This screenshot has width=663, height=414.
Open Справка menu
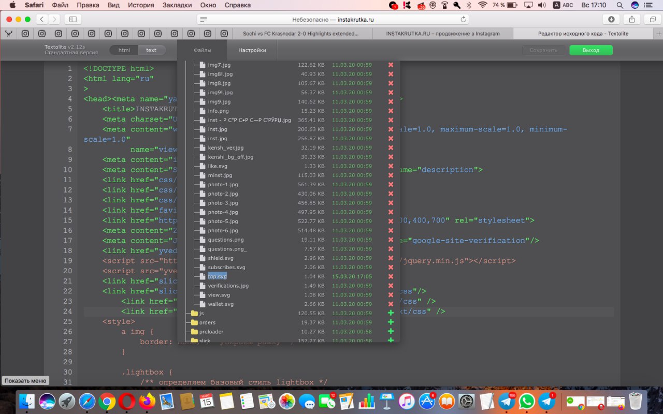(238, 5)
